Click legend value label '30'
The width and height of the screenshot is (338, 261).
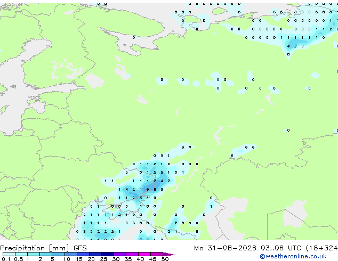(116, 259)
